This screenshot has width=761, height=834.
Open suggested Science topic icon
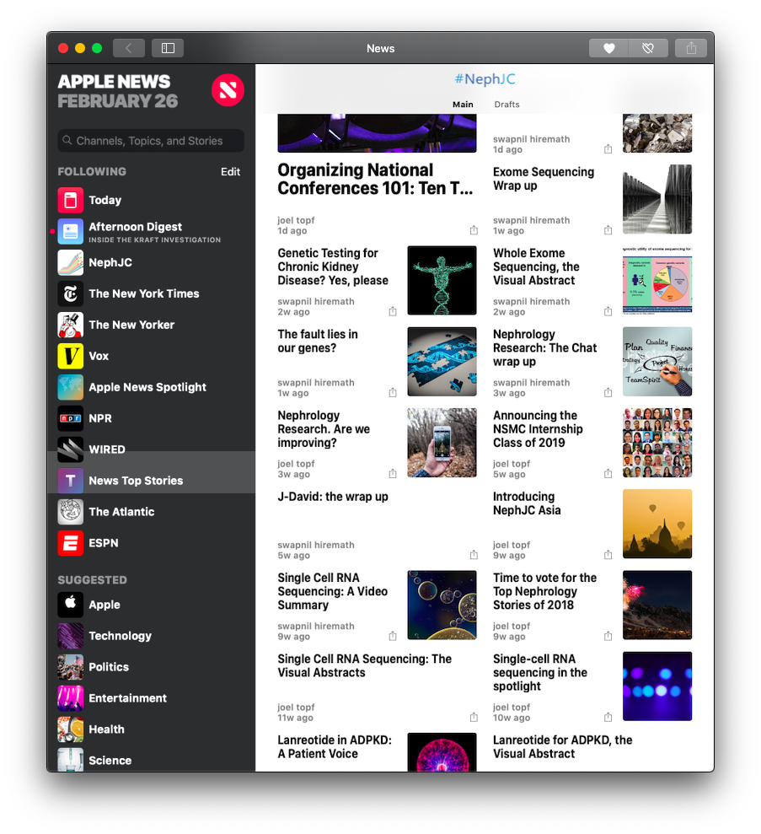pos(71,760)
